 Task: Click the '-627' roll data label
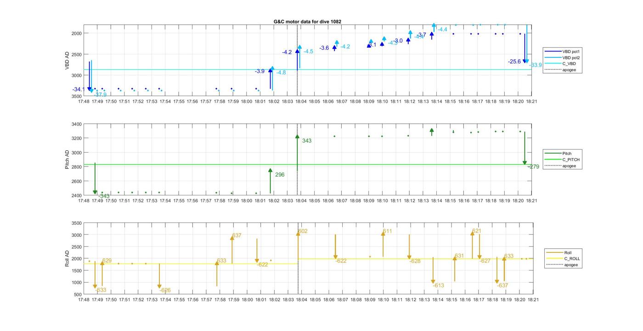485,261
